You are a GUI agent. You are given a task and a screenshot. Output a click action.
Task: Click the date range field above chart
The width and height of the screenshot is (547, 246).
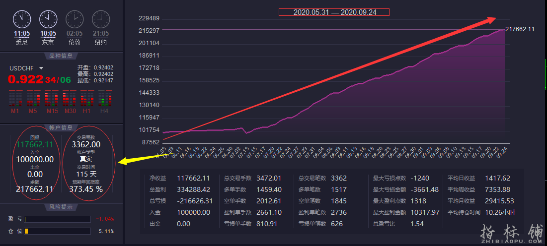334,12
